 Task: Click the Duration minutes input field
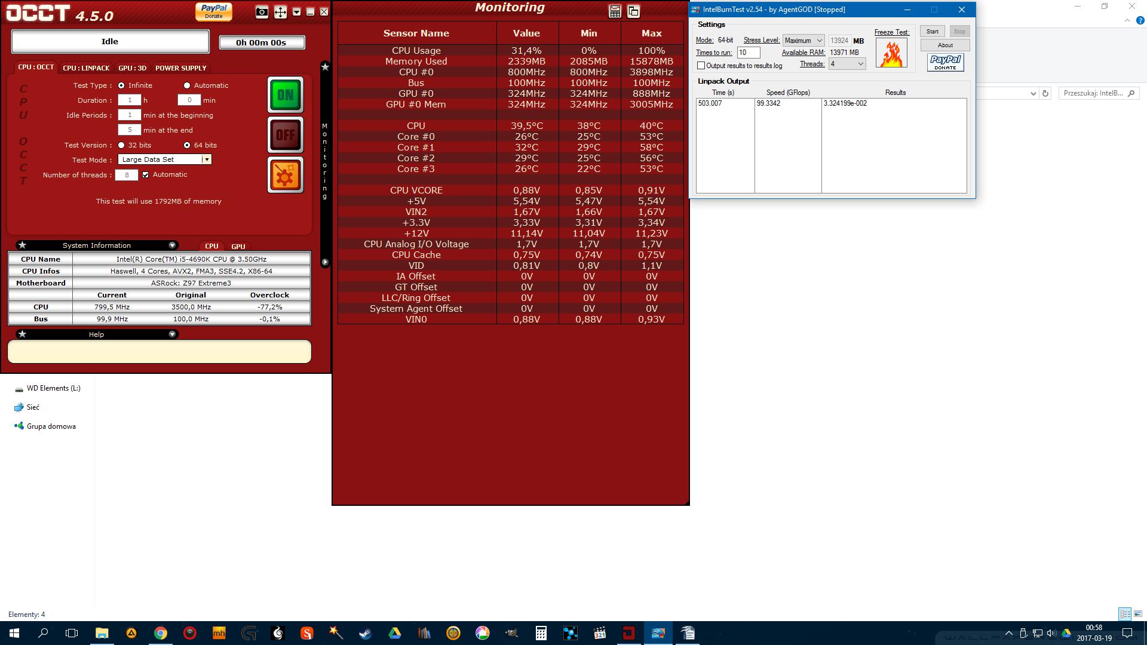189,100
